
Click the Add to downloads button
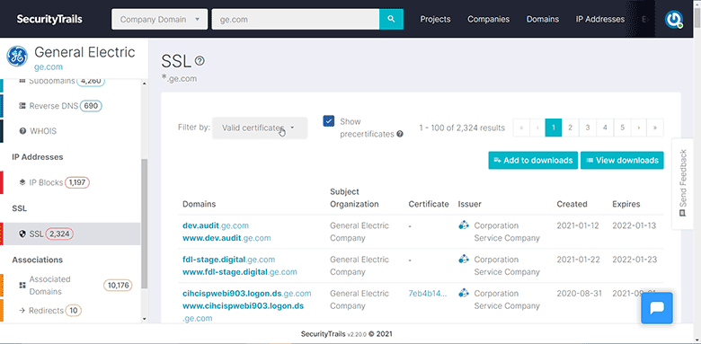[x=533, y=161]
